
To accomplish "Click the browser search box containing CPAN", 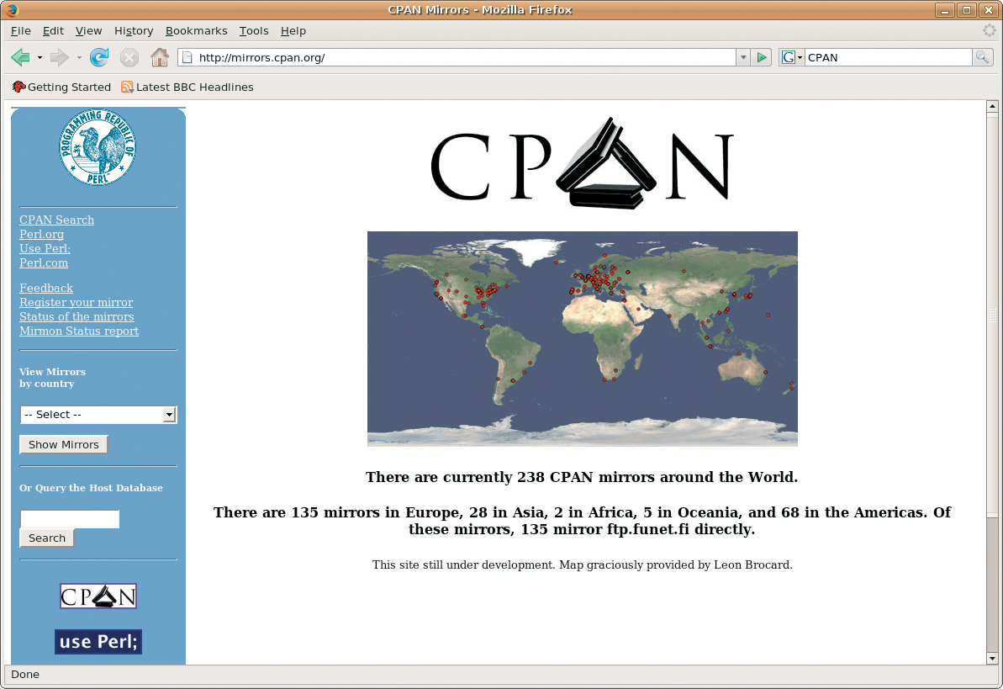I will [888, 58].
